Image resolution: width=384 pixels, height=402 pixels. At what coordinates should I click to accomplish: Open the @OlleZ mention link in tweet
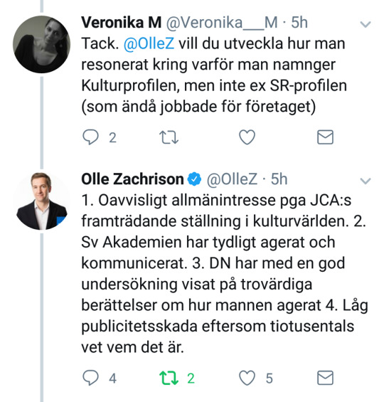click(149, 43)
